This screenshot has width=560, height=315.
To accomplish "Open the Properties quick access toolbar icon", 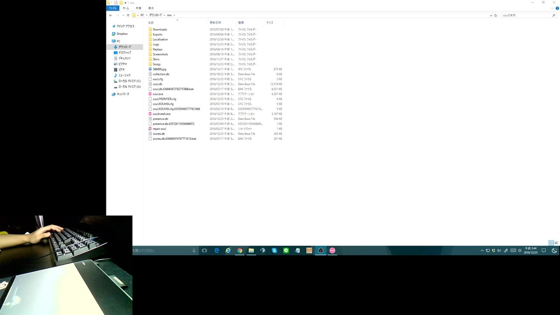I will pyautogui.click(x=115, y=3).
